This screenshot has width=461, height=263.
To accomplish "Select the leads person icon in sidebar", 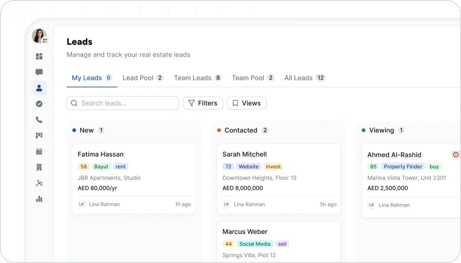I will (39, 88).
